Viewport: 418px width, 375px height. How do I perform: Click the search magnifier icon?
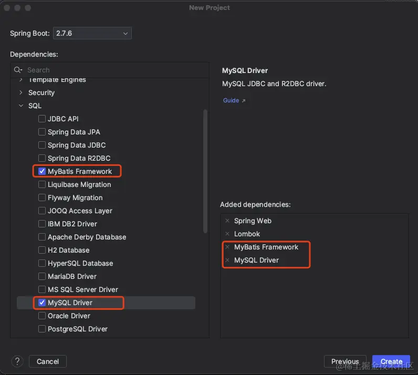(x=18, y=70)
